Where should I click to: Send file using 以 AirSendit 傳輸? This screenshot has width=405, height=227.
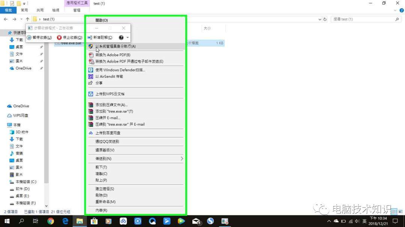point(136,77)
